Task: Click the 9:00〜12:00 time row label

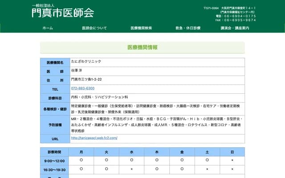Action: (x=54, y=161)
